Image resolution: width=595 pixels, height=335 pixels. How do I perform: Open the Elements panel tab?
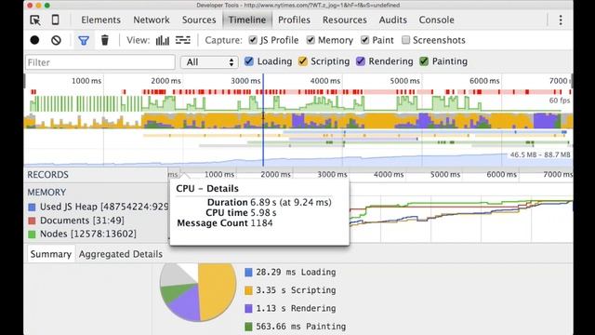100,20
